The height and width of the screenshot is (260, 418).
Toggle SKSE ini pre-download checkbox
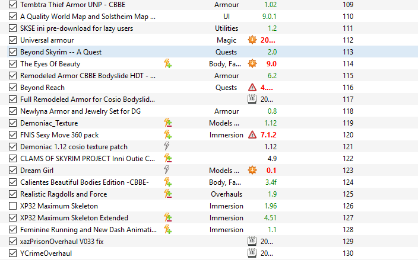click(12, 28)
